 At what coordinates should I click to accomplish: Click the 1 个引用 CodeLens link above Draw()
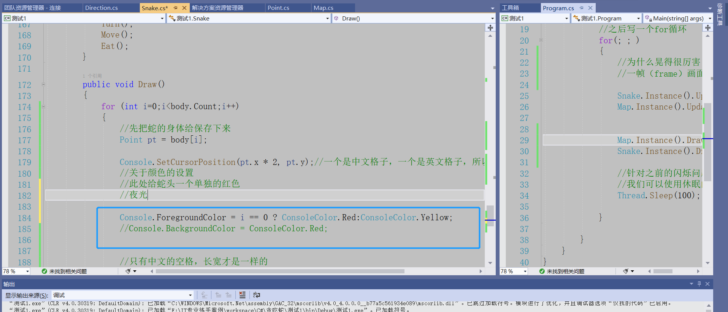(x=92, y=76)
